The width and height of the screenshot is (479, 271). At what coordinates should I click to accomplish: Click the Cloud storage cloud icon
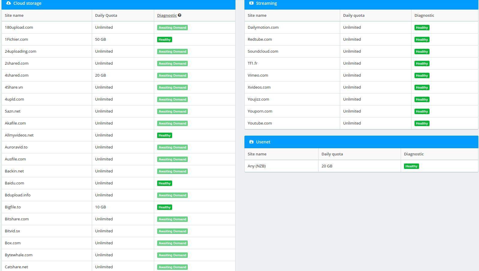click(8, 3)
